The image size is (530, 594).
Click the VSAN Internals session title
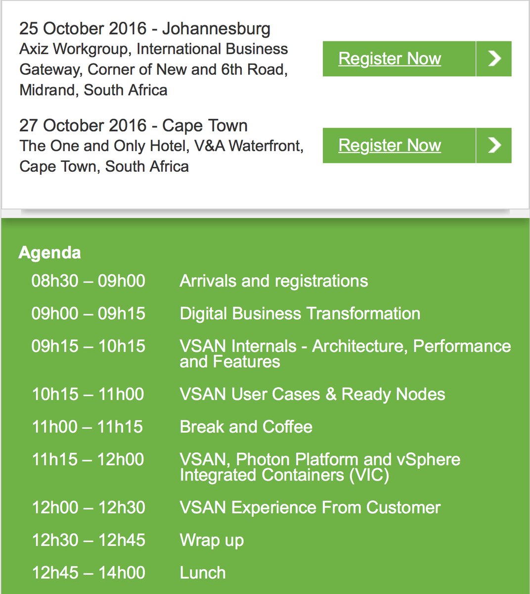[345, 353]
